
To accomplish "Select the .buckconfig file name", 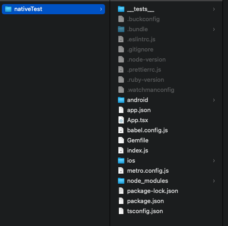I will click(x=143, y=19).
